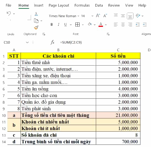Switch to the Formulas tab

[x=82, y=5]
